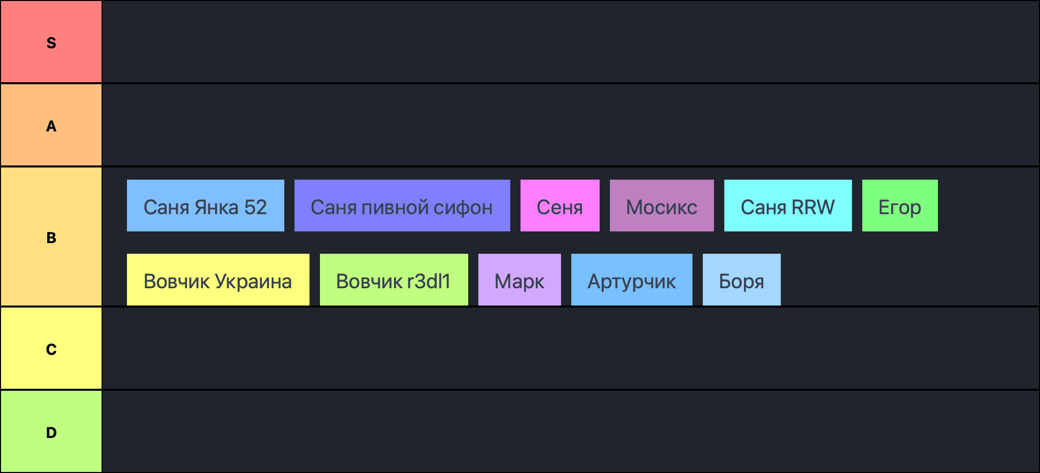Click the red S tier label
1040x473 pixels.
(x=51, y=42)
